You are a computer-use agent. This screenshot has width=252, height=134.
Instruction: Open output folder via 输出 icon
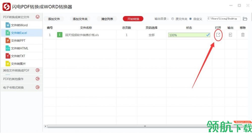pos(230,35)
